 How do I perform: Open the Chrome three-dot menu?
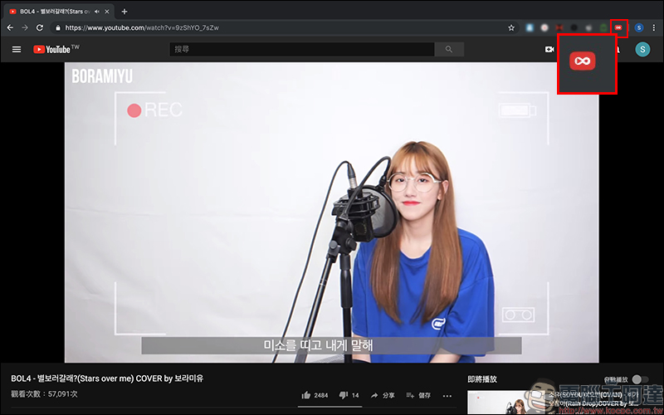654,27
